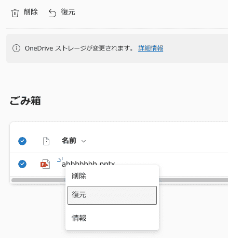Click the 名前 column header text
Image resolution: width=228 pixels, height=238 pixels.
pyautogui.click(x=69, y=141)
